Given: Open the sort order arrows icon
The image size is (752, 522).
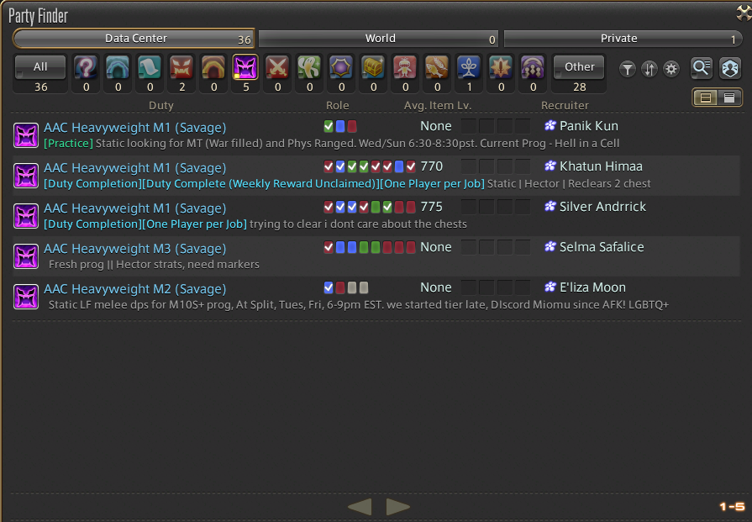Looking at the screenshot, I should 649,70.
